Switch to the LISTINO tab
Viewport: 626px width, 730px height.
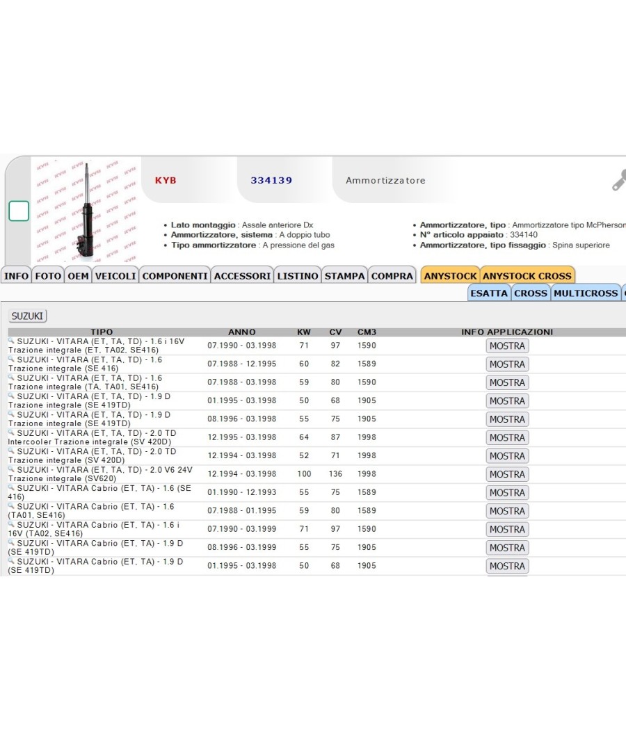tap(298, 275)
